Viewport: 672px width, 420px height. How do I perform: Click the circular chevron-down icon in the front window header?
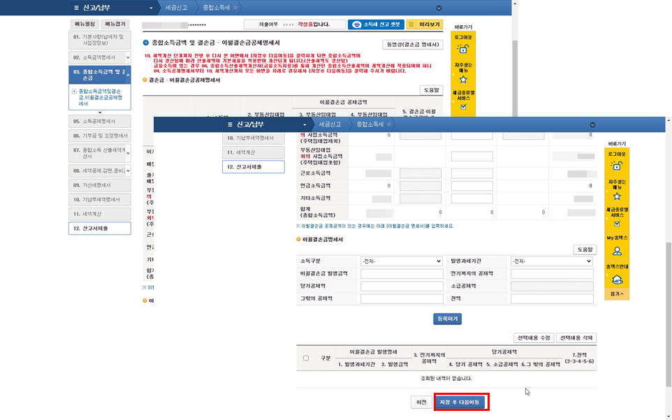pos(592,124)
